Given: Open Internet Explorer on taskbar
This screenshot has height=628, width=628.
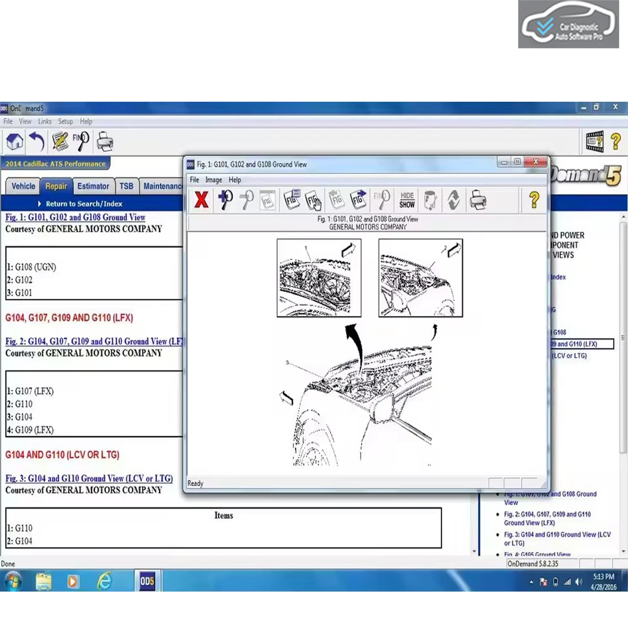Looking at the screenshot, I should (x=104, y=581).
